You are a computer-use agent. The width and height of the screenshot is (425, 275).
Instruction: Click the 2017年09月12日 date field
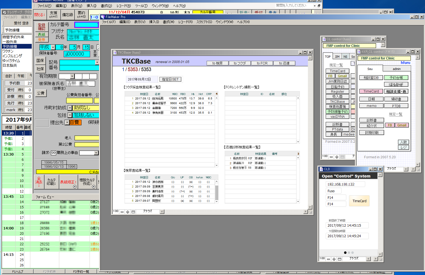[142, 79]
